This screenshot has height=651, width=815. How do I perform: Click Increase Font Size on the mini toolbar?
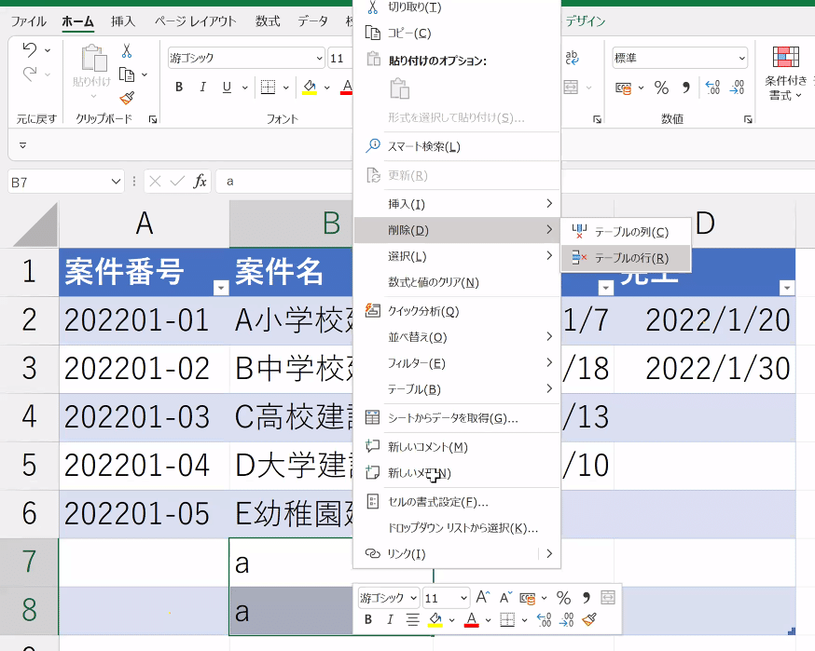click(483, 596)
